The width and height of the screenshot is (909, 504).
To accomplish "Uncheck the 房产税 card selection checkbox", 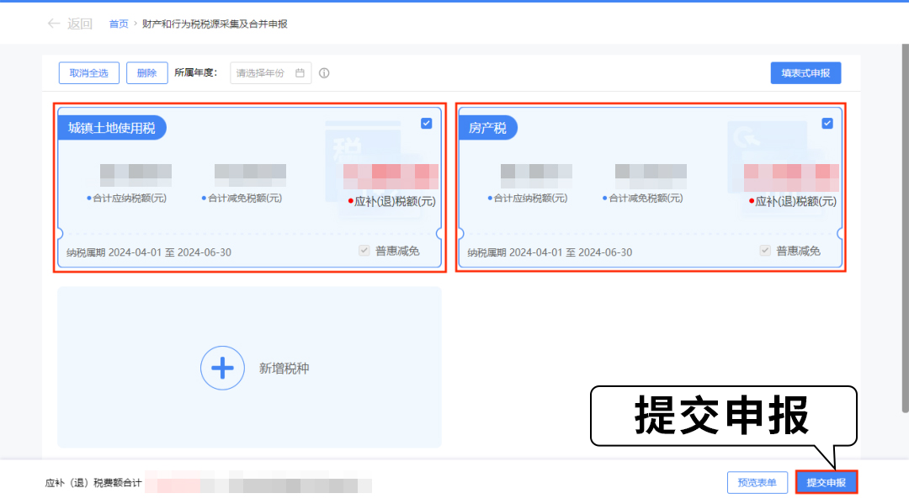I will point(827,123).
